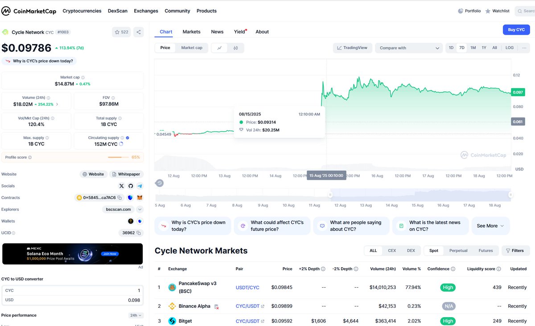The height and width of the screenshot is (326, 535).
Task: Open the Watchlist star in header
Action: coord(488,11)
